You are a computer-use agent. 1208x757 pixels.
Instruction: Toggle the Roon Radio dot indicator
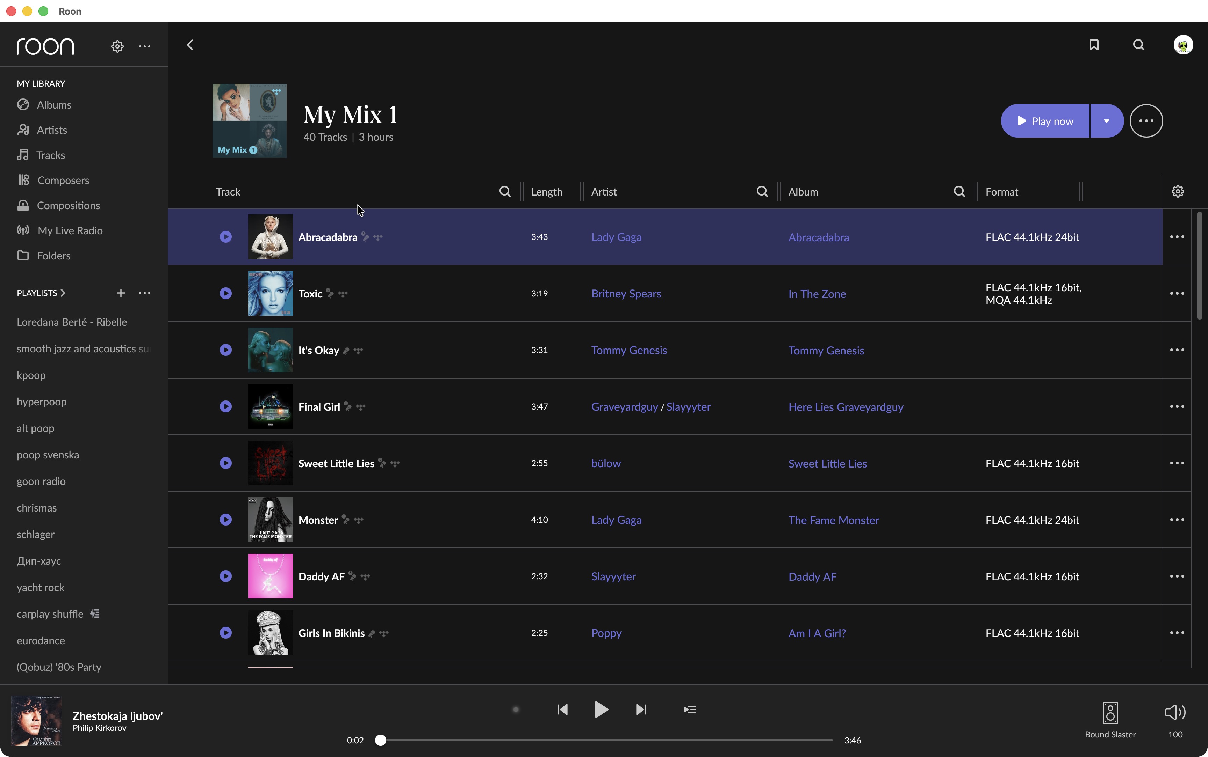516,710
